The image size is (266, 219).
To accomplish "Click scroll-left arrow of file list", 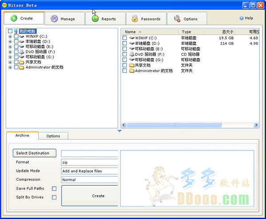I will [x=124, y=125].
